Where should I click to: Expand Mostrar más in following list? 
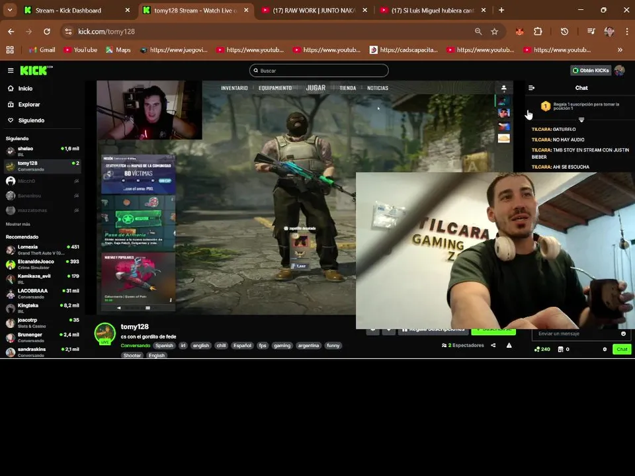tap(18, 224)
